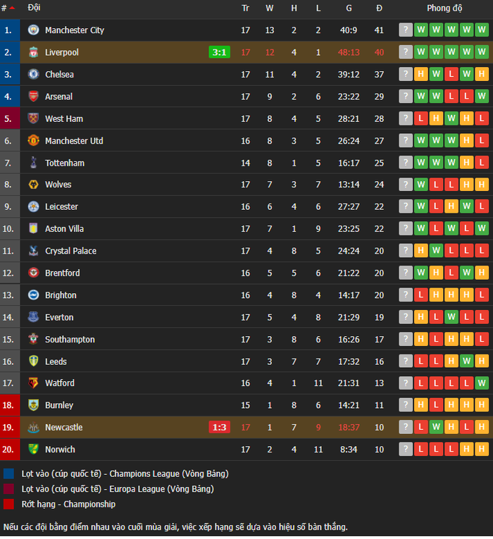Click the Watford club crest
The height and width of the screenshot is (539, 493).
click(x=33, y=383)
